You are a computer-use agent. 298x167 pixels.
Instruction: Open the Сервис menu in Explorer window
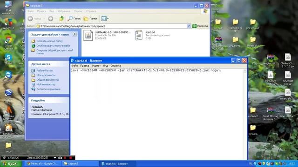point(78,11)
